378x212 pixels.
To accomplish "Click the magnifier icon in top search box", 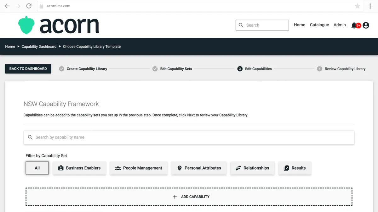I will click(x=241, y=25).
